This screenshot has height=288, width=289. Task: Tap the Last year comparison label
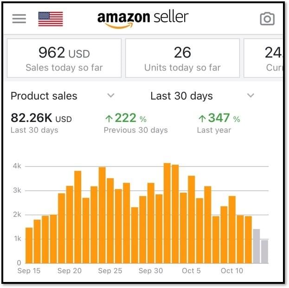coord(213,130)
